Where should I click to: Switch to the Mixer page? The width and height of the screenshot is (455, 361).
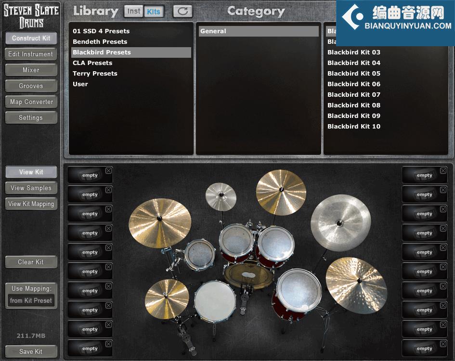coord(31,70)
